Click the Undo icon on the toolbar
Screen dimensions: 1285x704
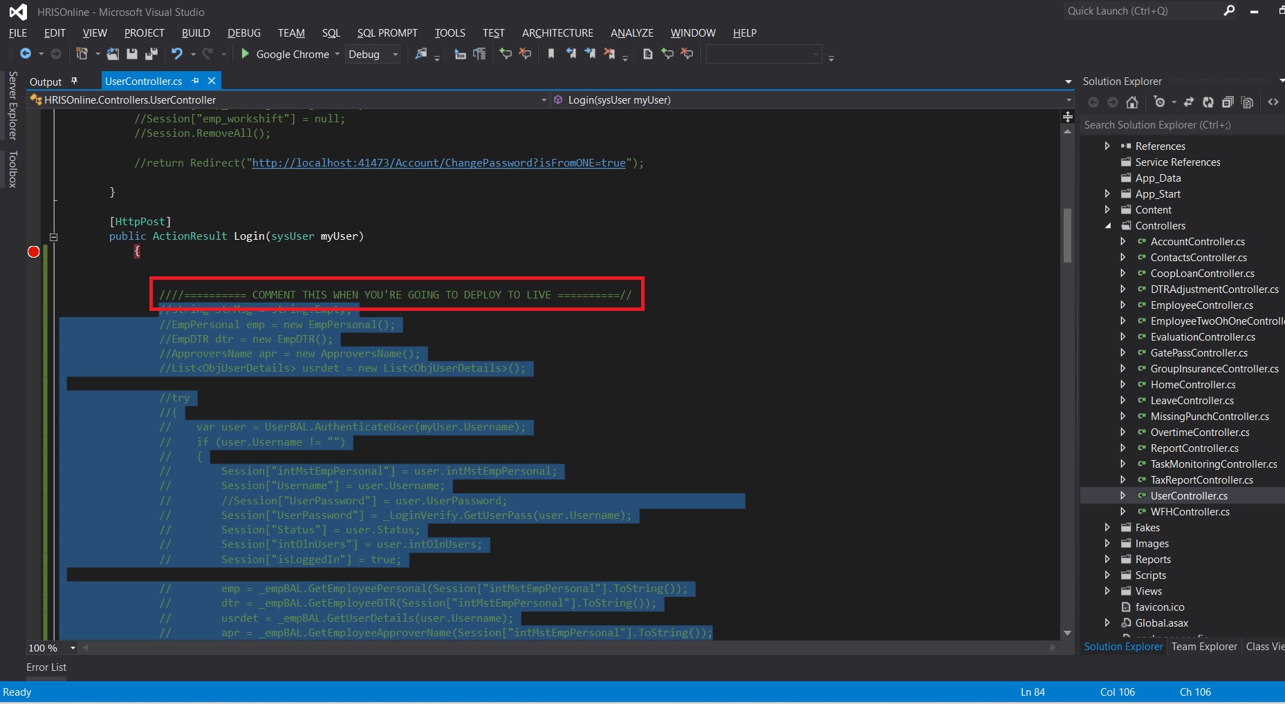point(178,54)
